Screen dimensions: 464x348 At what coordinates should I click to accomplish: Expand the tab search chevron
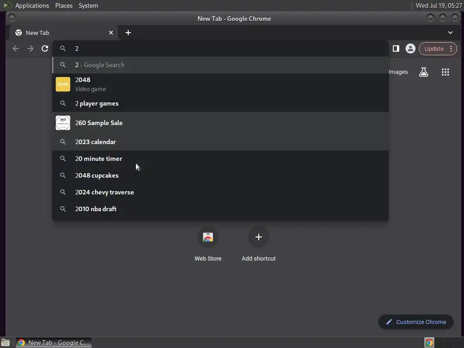450,33
